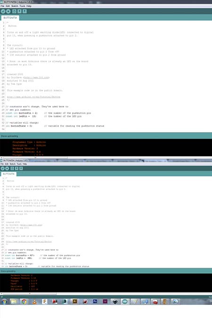Click Save sketch icon in upper Arduino window
212x318 pixels.
pyautogui.click(x=24, y=11)
